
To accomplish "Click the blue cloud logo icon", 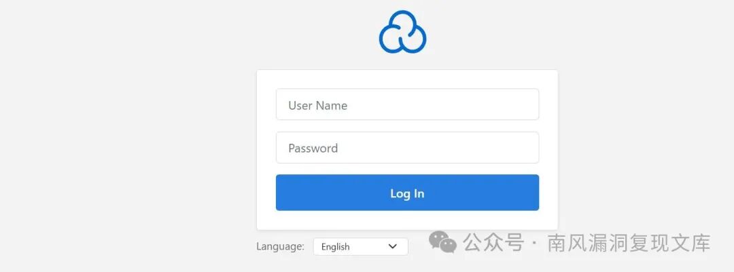I will coord(402,31).
